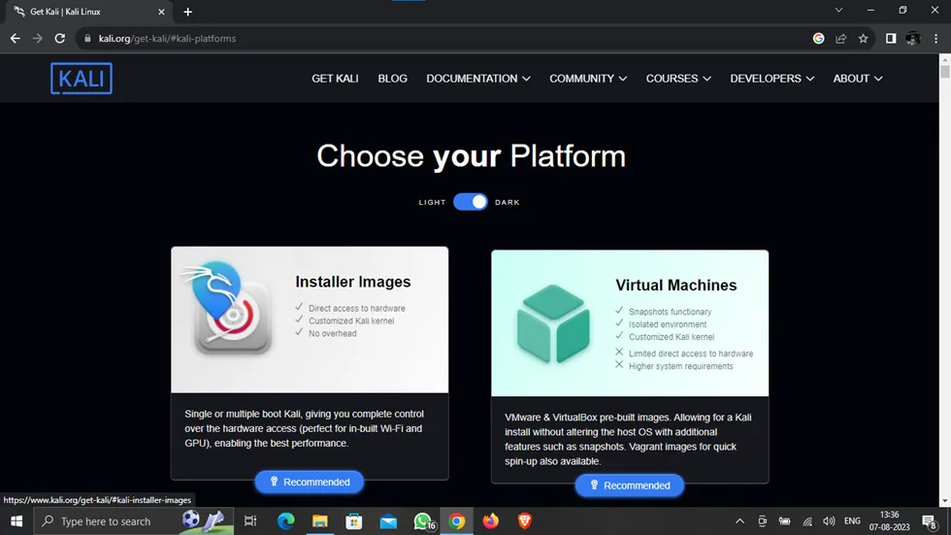Viewport: 951px width, 535px height.
Task: Open the notification center icon
Action: pyautogui.click(x=930, y=521)
